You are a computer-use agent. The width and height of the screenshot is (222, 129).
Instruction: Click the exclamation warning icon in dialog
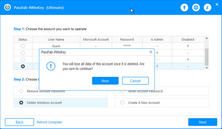(51, 66)
